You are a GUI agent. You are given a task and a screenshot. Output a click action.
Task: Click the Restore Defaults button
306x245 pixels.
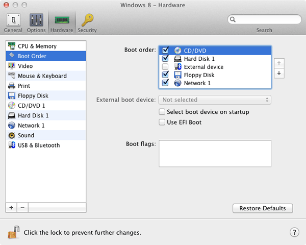point(263,208)
